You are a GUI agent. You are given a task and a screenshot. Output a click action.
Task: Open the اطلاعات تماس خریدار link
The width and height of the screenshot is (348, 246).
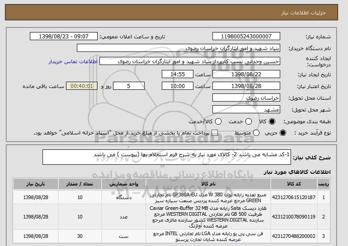73,61
